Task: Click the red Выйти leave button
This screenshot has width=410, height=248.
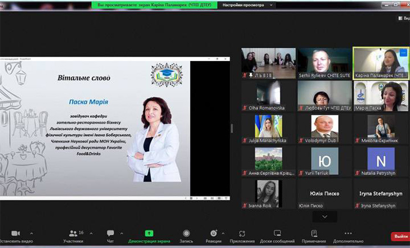Action: click(400, 236)
